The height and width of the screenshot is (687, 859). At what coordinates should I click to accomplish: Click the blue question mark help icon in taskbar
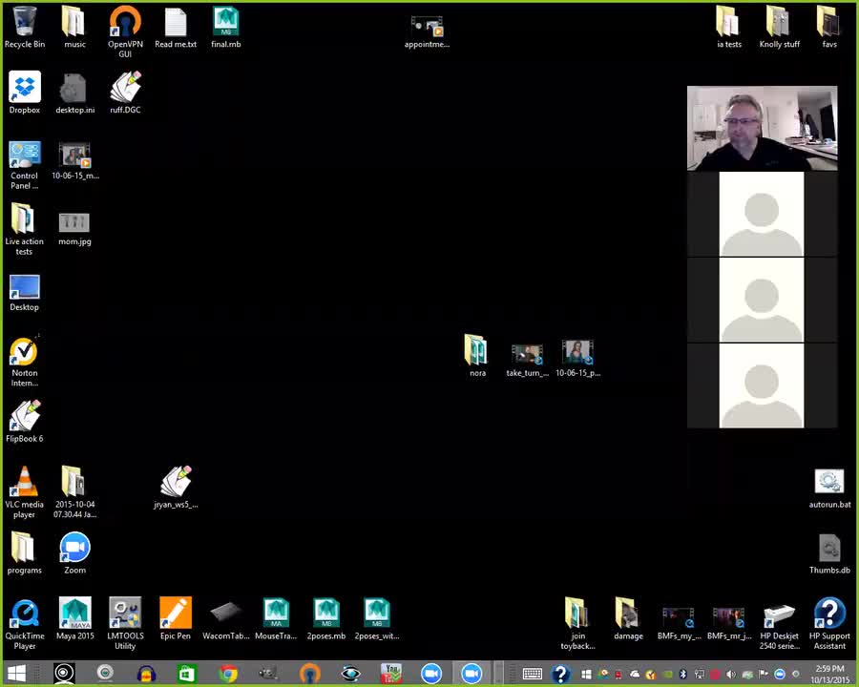pos(560,674)
